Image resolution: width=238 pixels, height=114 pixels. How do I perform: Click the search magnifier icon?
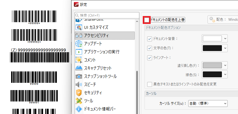77,15
